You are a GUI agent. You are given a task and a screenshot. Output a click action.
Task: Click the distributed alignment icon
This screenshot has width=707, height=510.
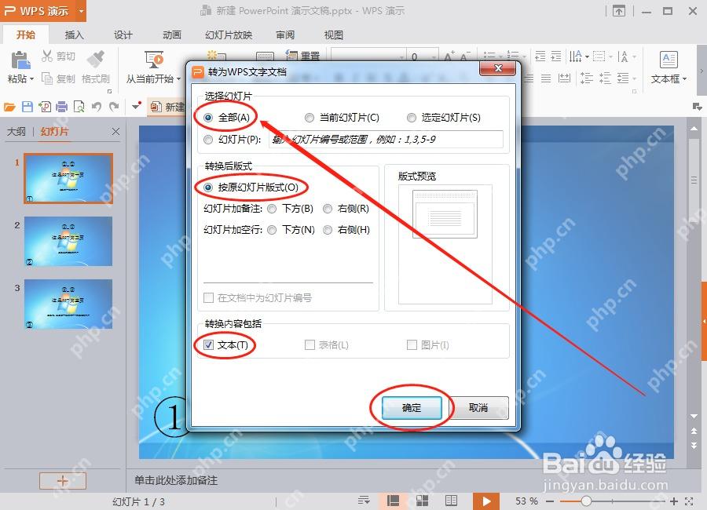click(564, 78)
